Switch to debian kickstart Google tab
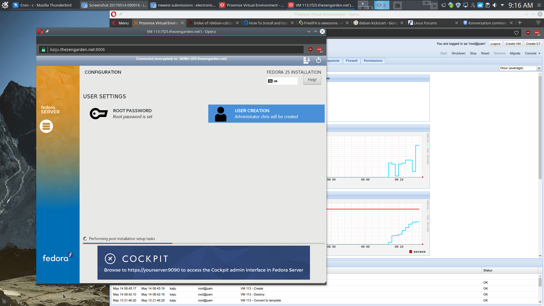The height and width of the screenshot is (306, 544). point(378,23)
